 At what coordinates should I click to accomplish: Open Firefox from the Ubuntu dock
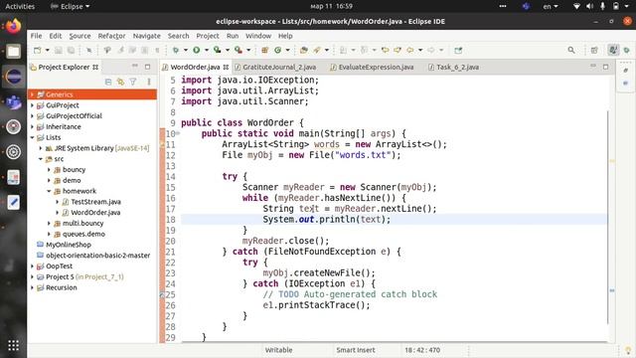click(13, 27)
